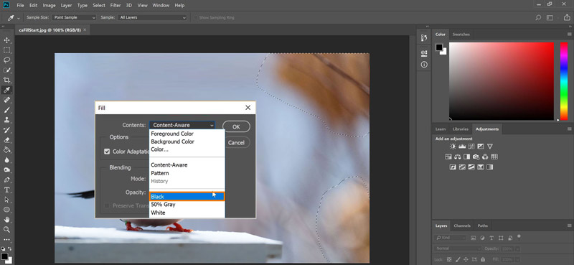Screen dimensions: 574x265
Task: Choose Black from the Contents list
Action: pyautogui.click(x=187, y=197)
